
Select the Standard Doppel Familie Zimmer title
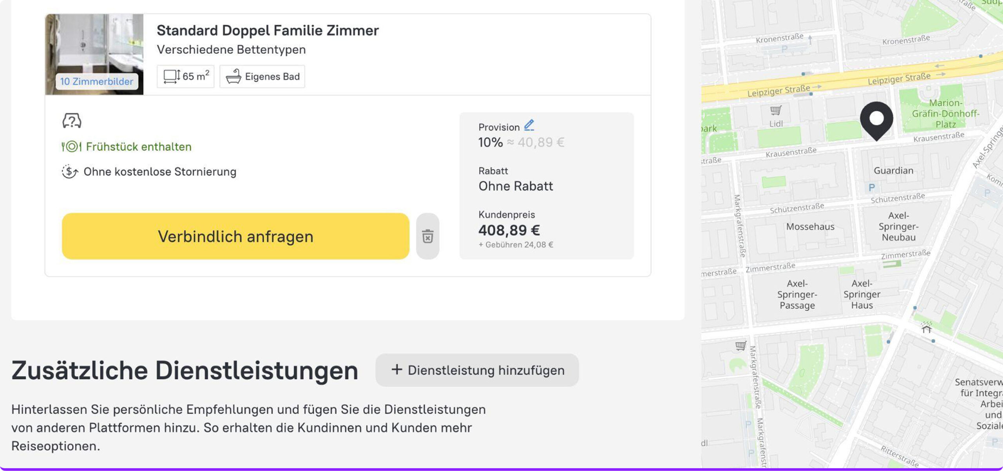tap(268, 31)
